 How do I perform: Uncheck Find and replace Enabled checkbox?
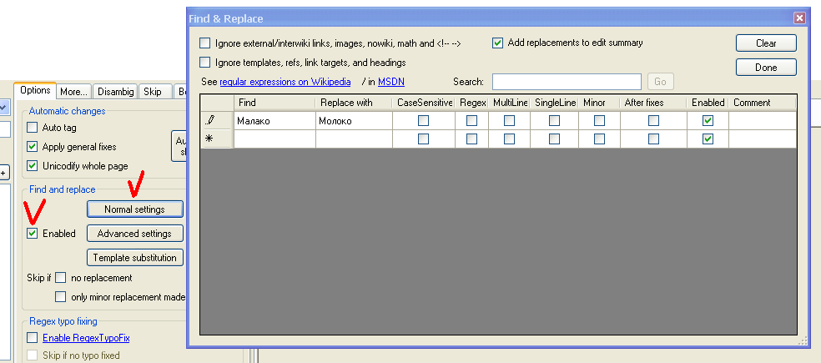click(33, 234)
